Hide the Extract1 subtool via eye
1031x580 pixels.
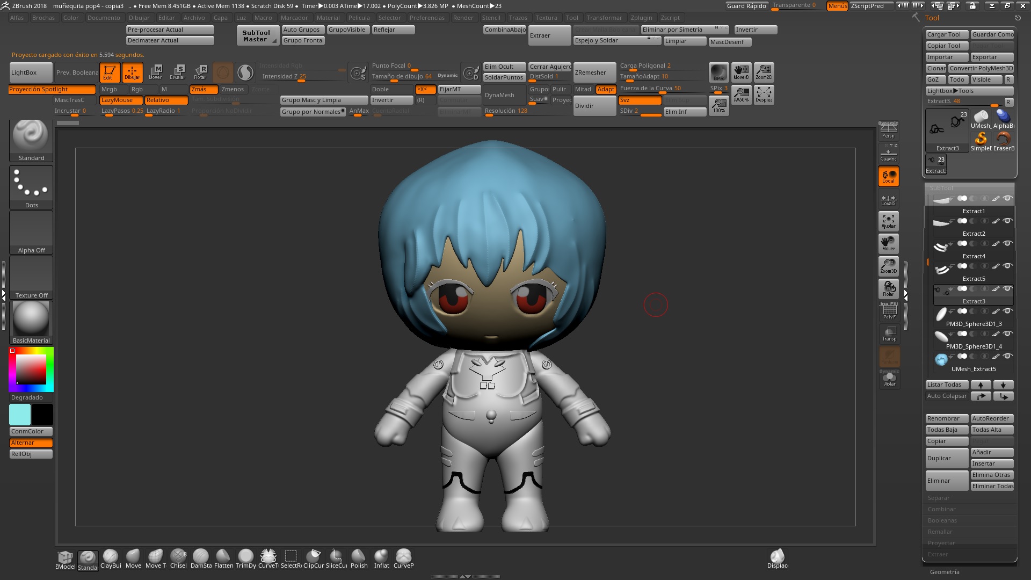tap(1008, 199)
